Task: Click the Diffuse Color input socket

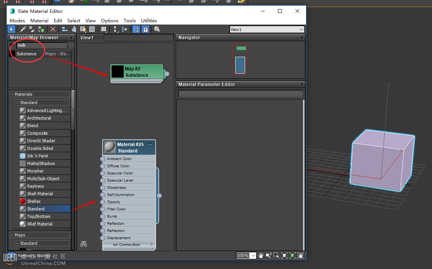Action: 103,166
